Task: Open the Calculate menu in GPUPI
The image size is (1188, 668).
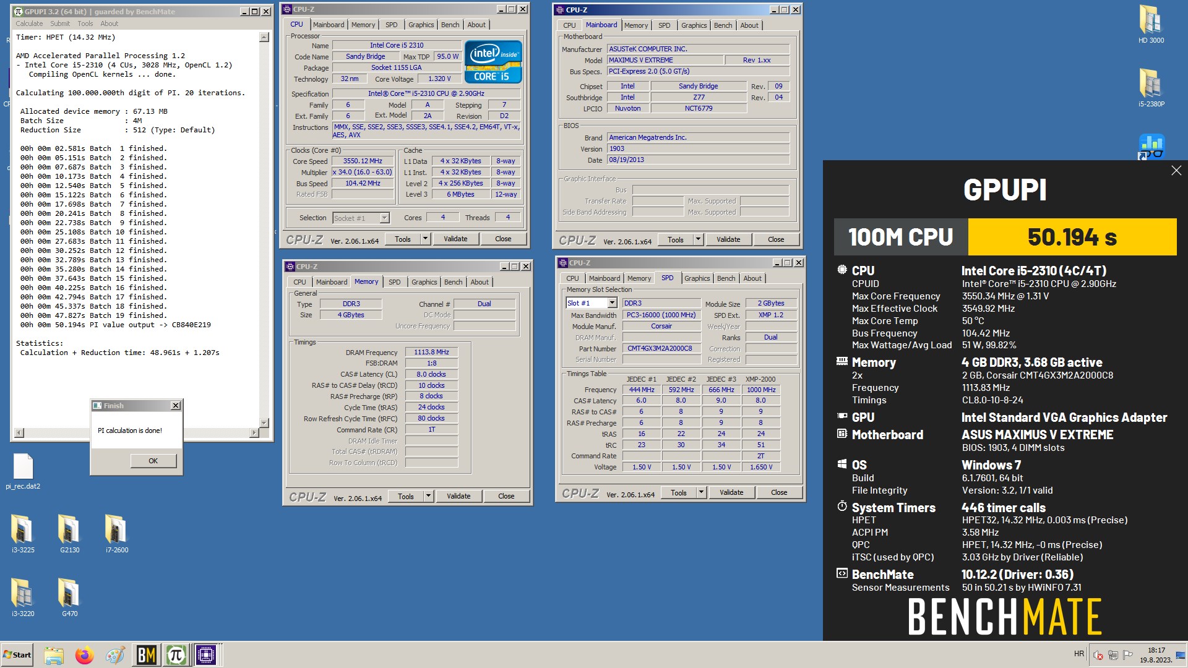Action: click(x=29, y=24)
